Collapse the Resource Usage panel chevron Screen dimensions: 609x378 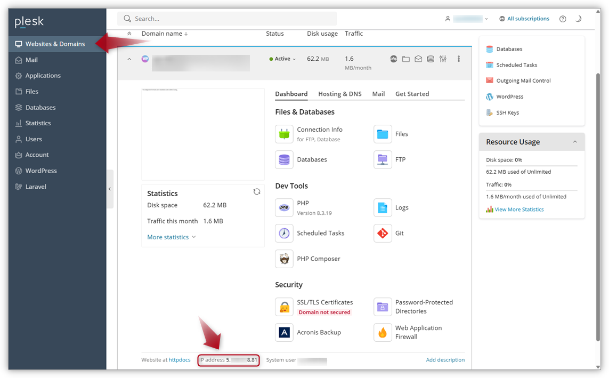pyautogui.click(x=574, y=142)
